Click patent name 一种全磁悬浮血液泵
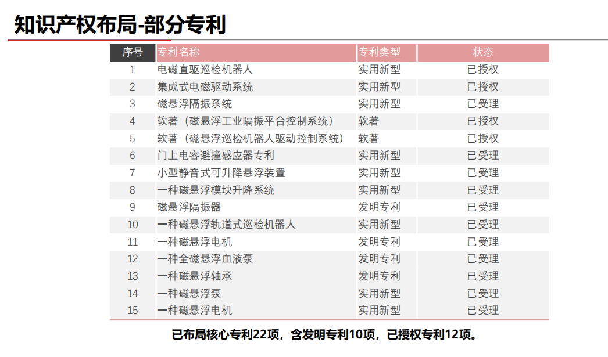The height and width of the screenshot is (357, 608). [205, 259]
